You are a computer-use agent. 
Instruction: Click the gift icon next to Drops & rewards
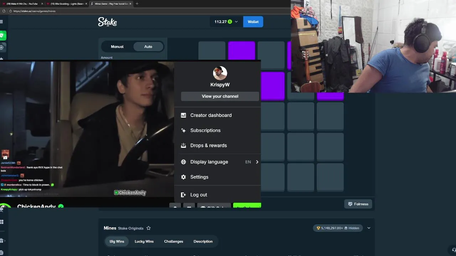pos(183,145)
